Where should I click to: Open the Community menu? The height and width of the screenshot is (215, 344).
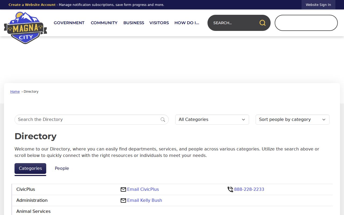(x=104, y=23)
